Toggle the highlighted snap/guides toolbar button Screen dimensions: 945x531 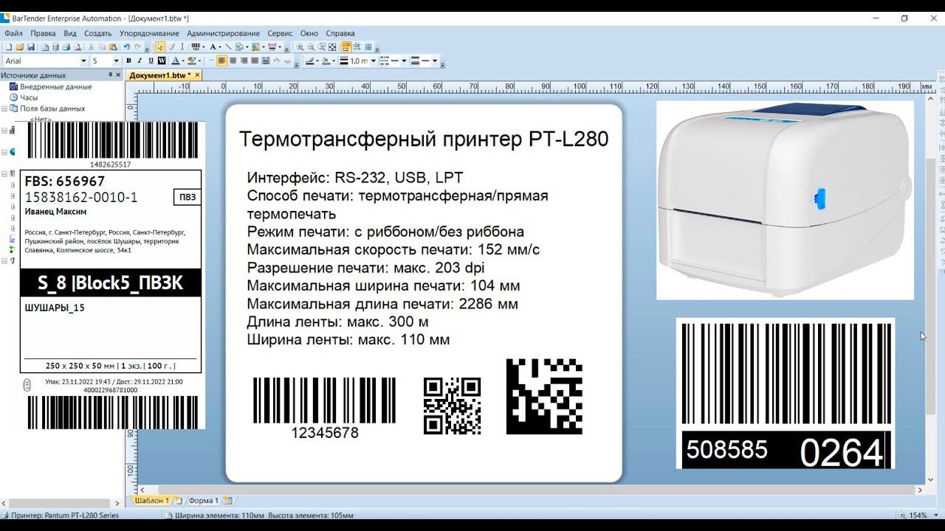(346, 46)
